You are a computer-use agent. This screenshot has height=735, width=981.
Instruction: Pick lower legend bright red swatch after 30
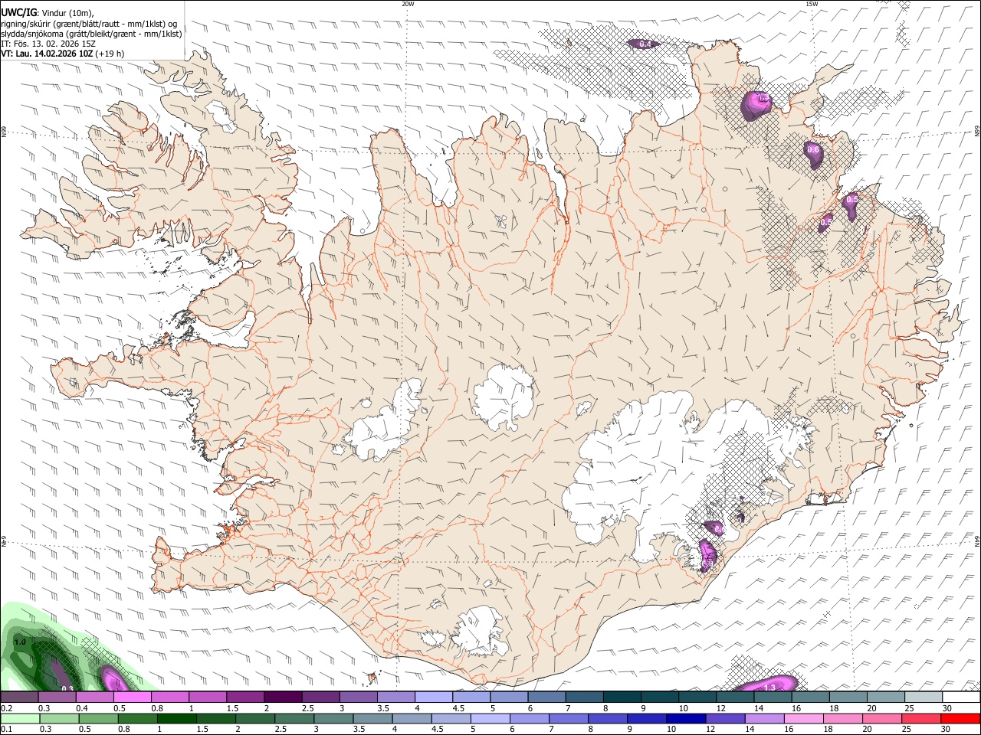pyautogui.click(x=961, y=718)
